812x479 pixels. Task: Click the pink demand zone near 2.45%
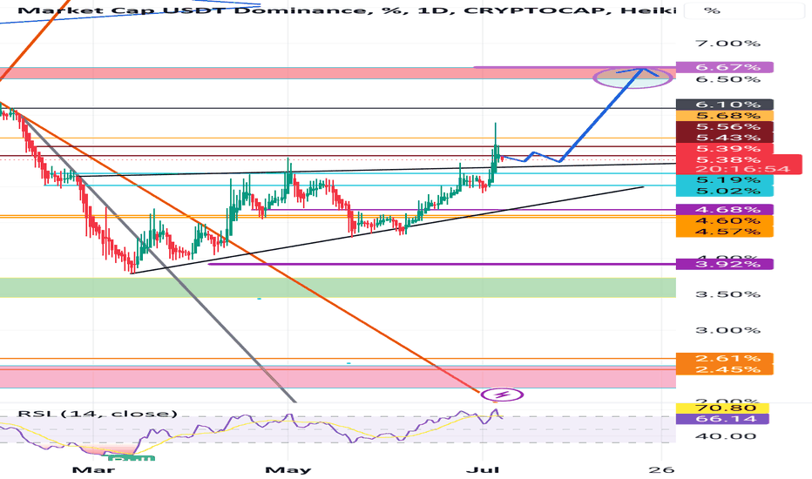point(338,377)
